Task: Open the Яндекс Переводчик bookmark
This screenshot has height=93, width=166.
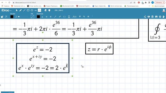Action: (x=51, y=6)
